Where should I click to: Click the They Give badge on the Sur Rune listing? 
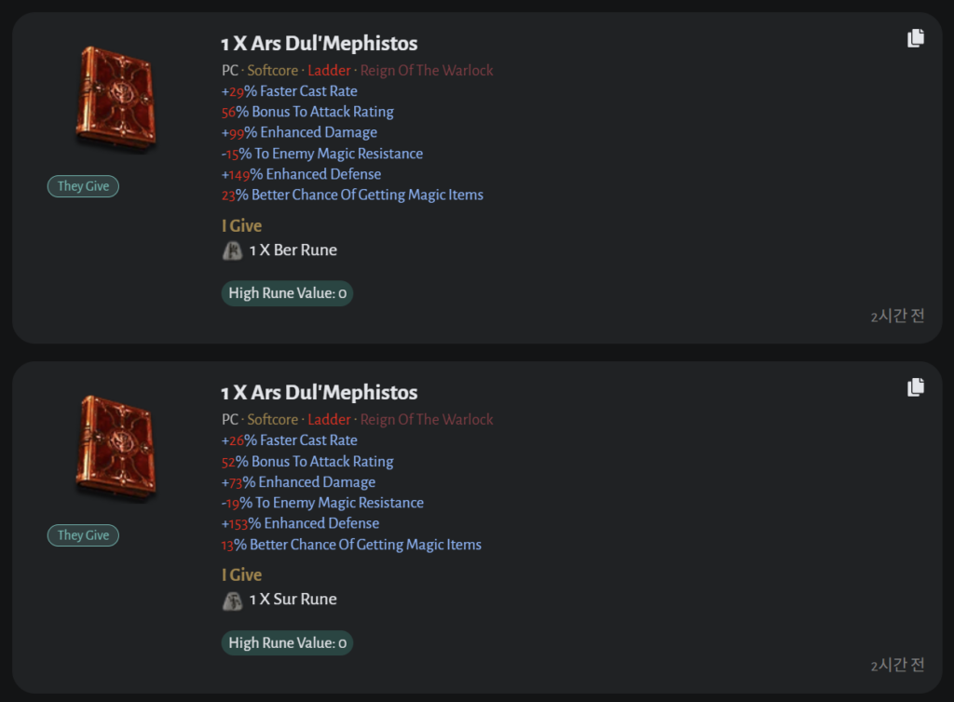tap(83, 535)
